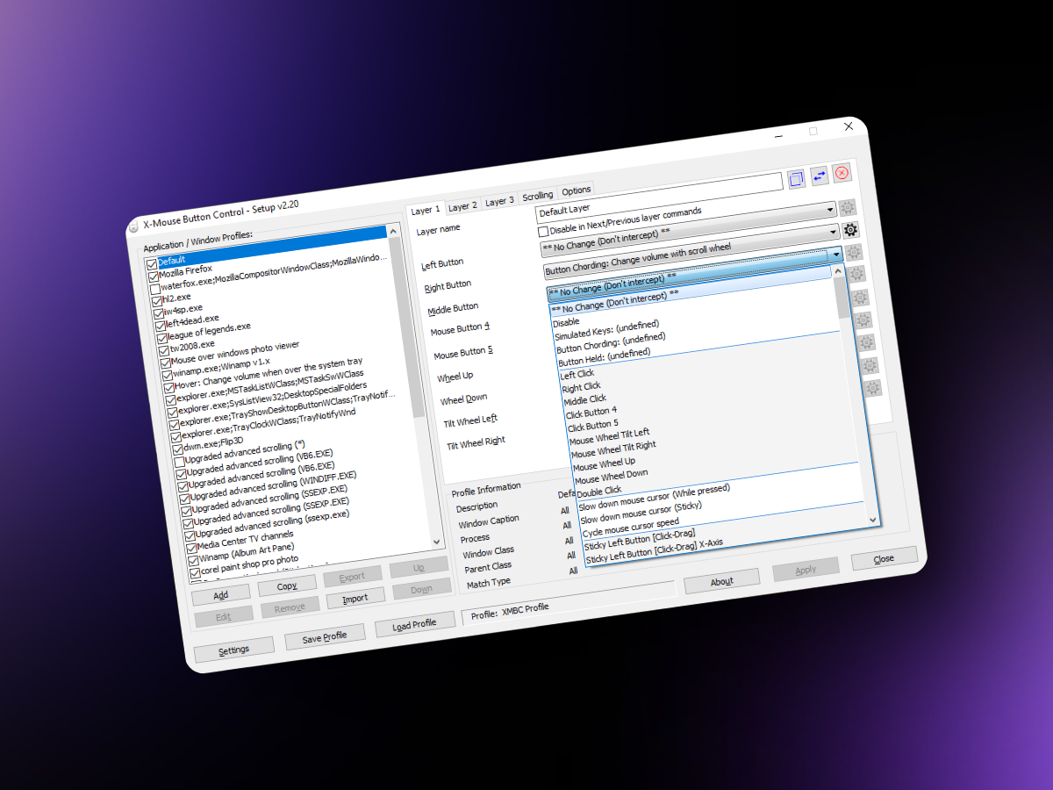Open the Options tab
The image size is (1053, 790).
coord(577,190)
